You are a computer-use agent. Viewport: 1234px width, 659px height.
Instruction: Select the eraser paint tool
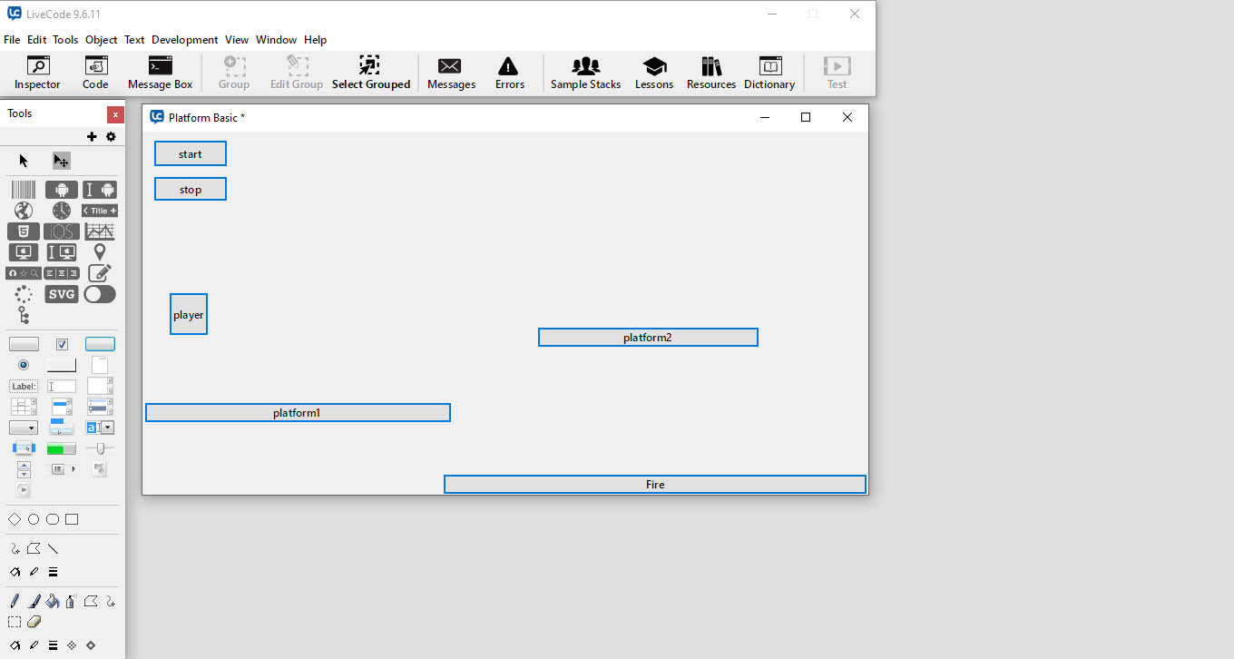[34, 622]
